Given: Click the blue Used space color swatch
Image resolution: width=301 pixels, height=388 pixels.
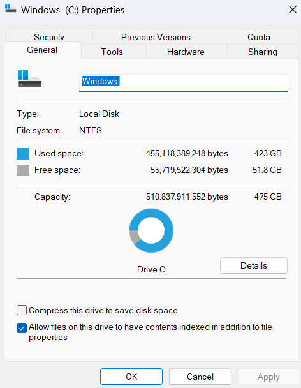Looking at the screenshot, I should pyautogui.click(x=23, y=154).
